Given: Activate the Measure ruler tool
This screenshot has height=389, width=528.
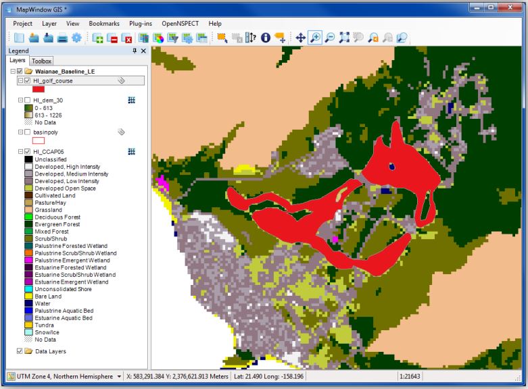Looking at the screenshot, I should point(251,38).
